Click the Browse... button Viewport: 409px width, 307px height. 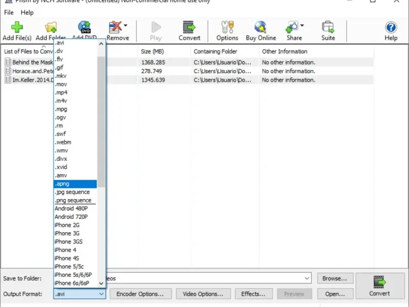coord(335,278)
